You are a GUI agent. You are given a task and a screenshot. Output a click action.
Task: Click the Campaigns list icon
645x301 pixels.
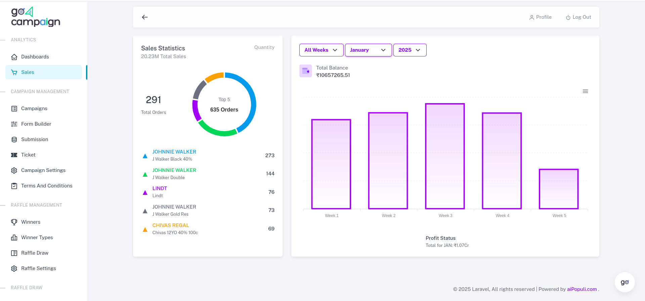click(14, 109)
